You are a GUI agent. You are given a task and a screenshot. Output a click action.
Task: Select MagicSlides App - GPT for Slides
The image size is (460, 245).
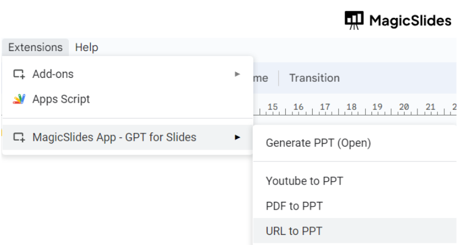[114, 137]
